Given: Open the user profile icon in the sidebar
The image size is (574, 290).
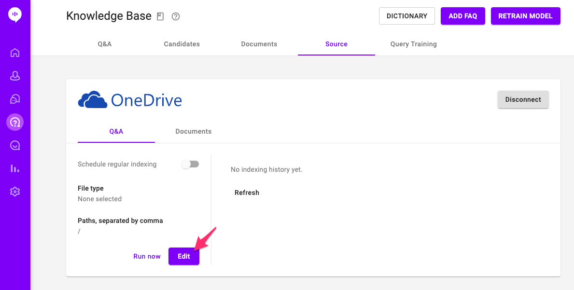Looking at the screenshot, I should click(15, 76).
